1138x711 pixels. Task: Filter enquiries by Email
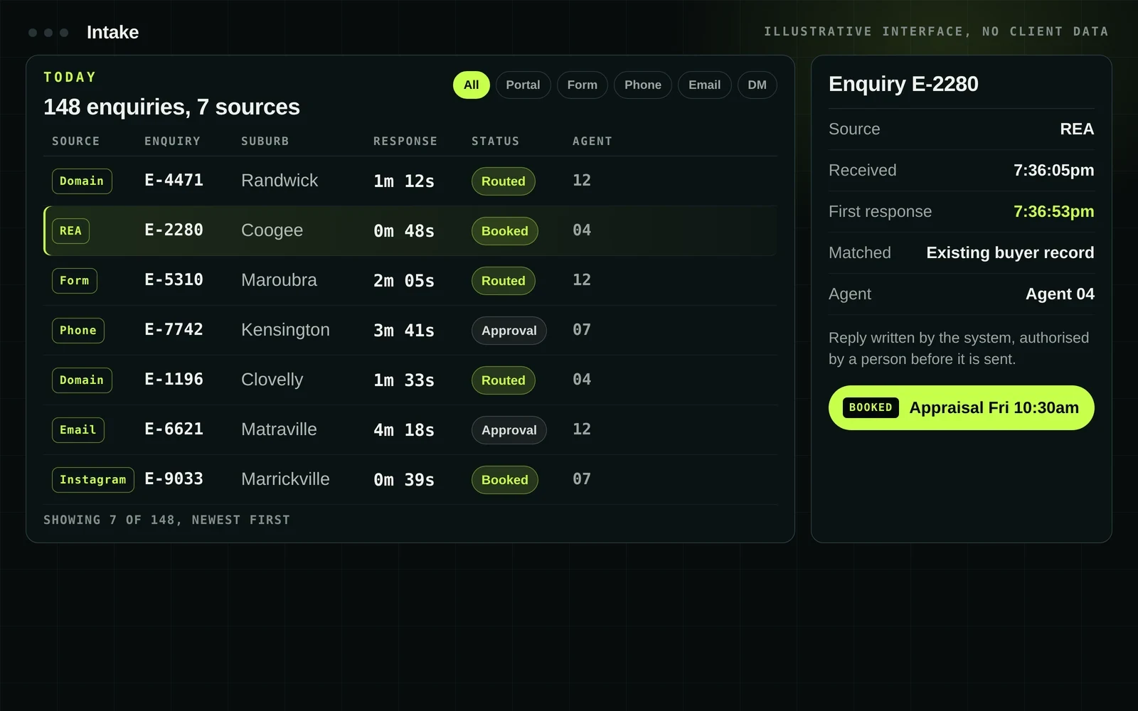[704, 85]
